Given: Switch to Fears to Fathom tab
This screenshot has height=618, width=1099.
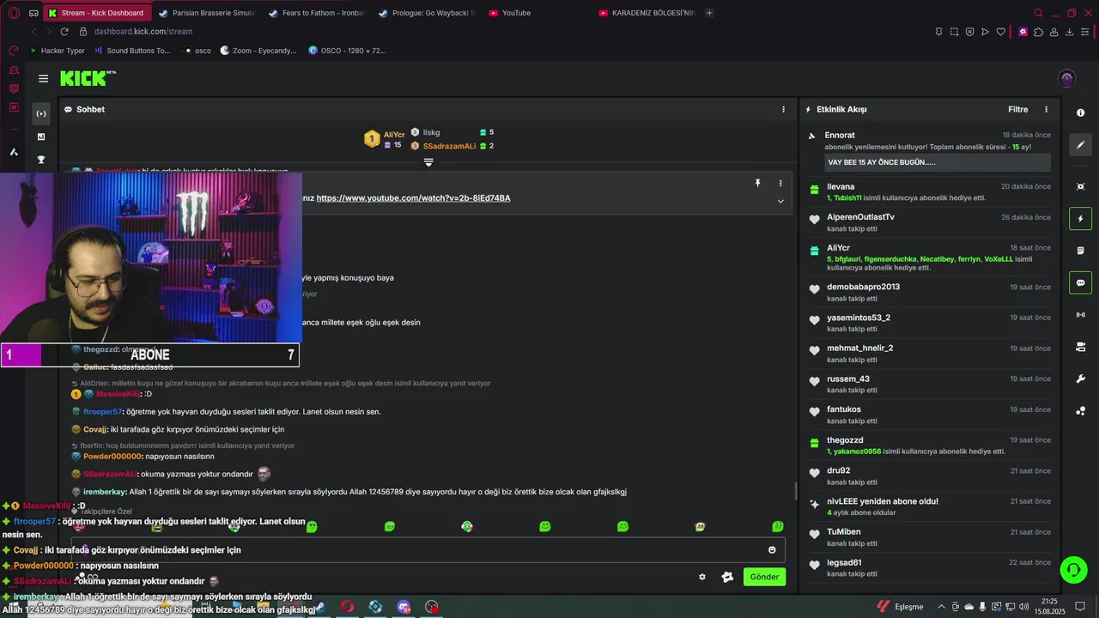Looking at the screenshot, I should [x=316, y=13].
